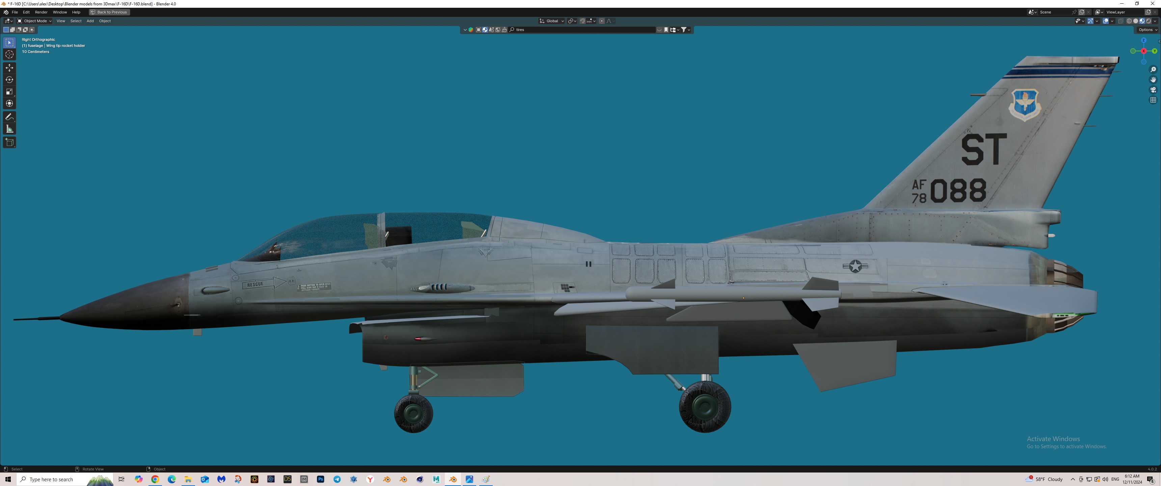Add new view layer button
The height and width of the screenshot is (486, 1161).
pyautogui.click(x=1148, y=12)
